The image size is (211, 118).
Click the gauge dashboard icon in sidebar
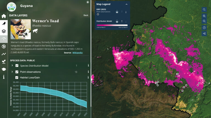[x=4, y=39]
